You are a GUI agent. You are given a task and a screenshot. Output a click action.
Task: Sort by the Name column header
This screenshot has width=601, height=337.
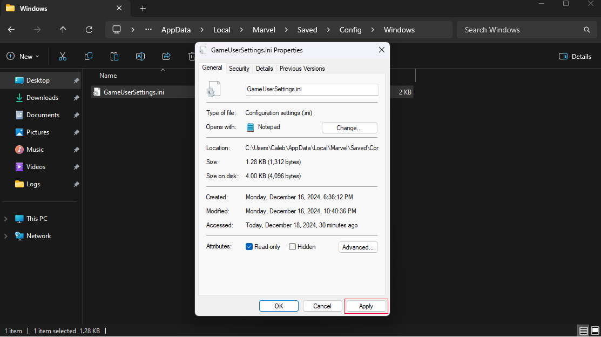click(108, 76)
